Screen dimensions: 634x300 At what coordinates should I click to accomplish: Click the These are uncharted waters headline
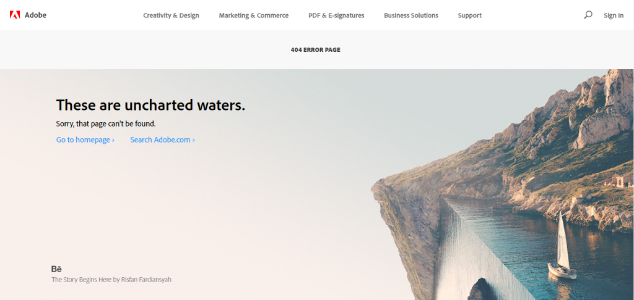point(150,105)
